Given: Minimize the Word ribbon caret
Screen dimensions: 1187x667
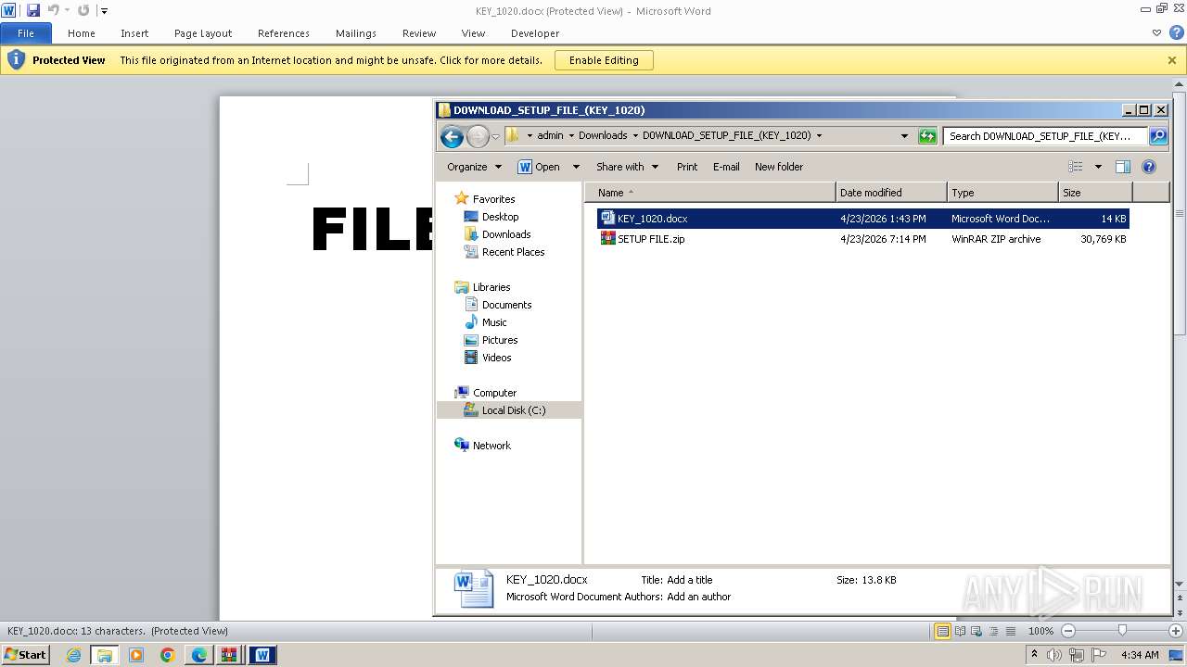Looking at the screenshot, I should tap(1156, 32).
